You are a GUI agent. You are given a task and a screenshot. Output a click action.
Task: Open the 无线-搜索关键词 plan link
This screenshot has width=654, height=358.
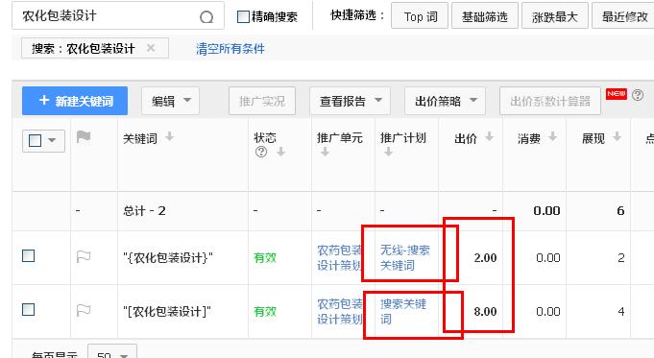(404, 257)
